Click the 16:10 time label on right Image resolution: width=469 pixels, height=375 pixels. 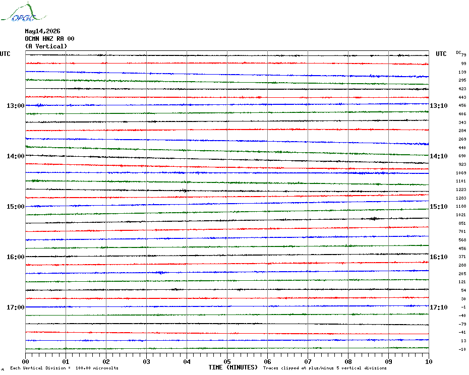[x=439, y=257]
